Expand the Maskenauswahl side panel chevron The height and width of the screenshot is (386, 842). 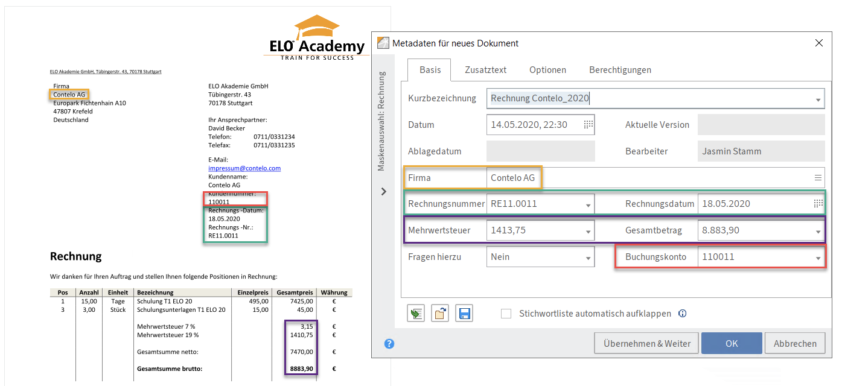[383, 192]
